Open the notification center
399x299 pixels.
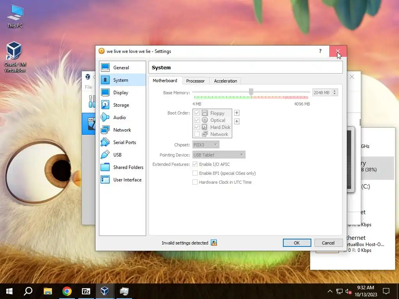click(x=386, y=291)
